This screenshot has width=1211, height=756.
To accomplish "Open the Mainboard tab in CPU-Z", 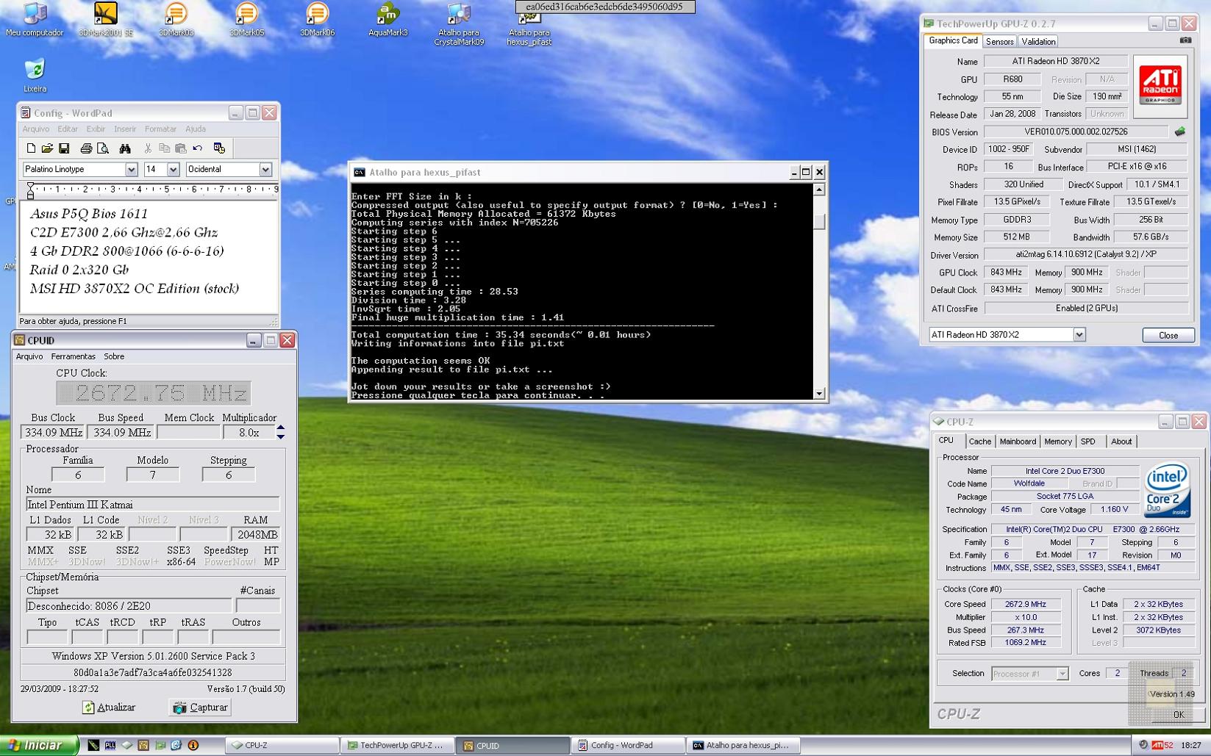I will [x=1018, y=442].
